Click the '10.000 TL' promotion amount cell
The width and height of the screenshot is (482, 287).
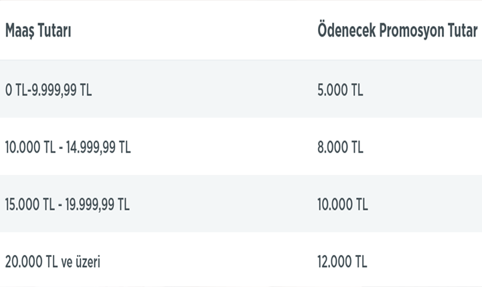[343, 204]
